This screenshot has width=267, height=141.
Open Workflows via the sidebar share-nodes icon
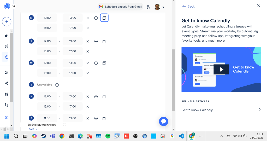(7, 83)
